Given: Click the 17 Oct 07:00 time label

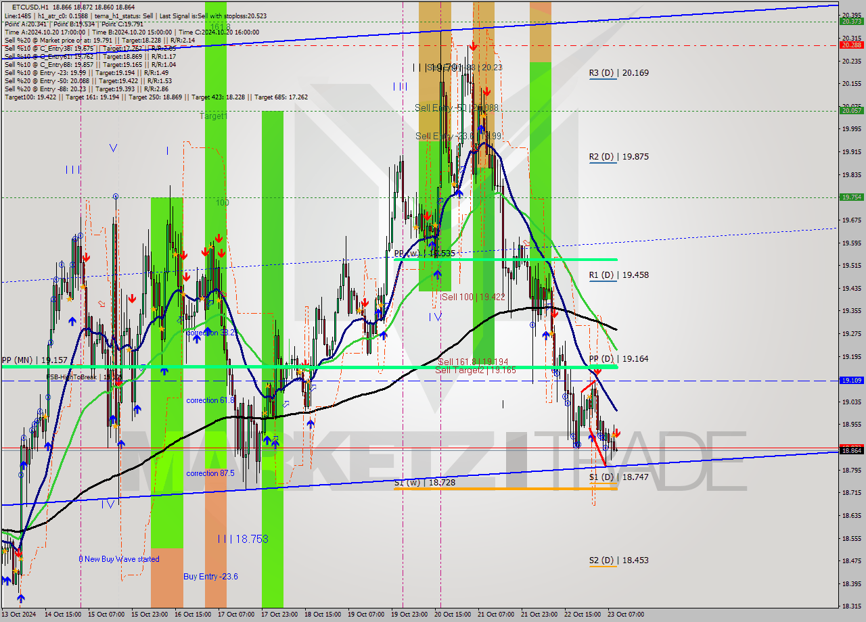Looking at the screenshot, I should click(x=235, y=615).
